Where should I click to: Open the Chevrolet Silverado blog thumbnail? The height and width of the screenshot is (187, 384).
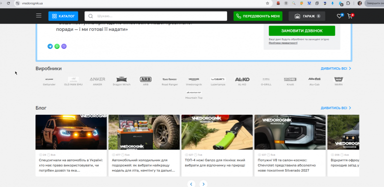point(290,132)
